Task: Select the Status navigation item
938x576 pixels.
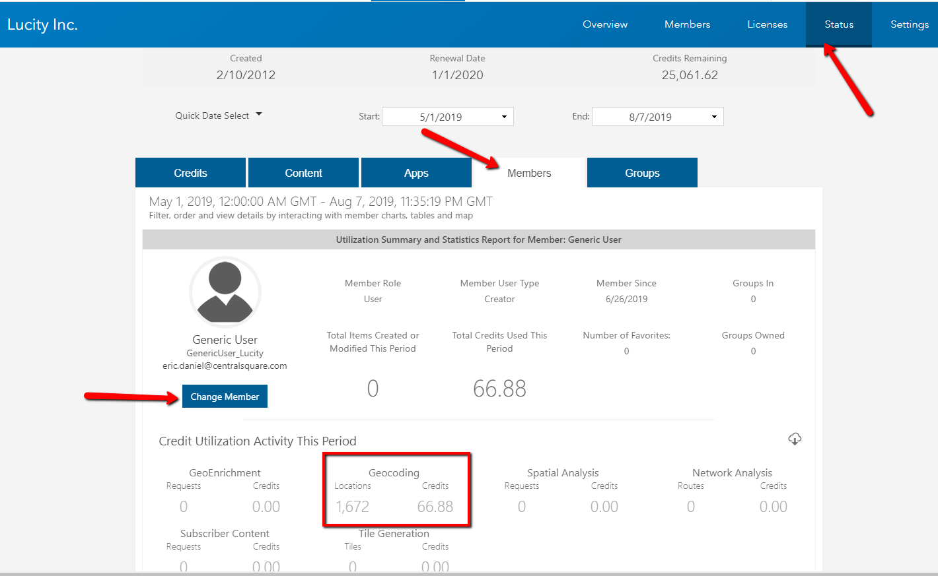Action: point(839,24)
